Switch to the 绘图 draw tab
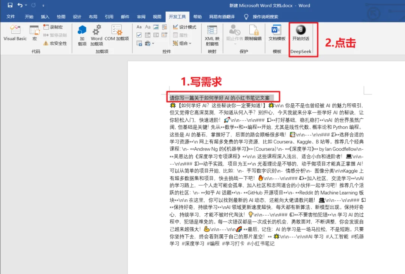 tap(61, 17)
